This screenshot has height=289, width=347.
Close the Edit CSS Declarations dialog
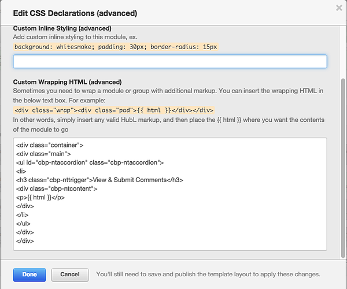click(x=339, y=8)
